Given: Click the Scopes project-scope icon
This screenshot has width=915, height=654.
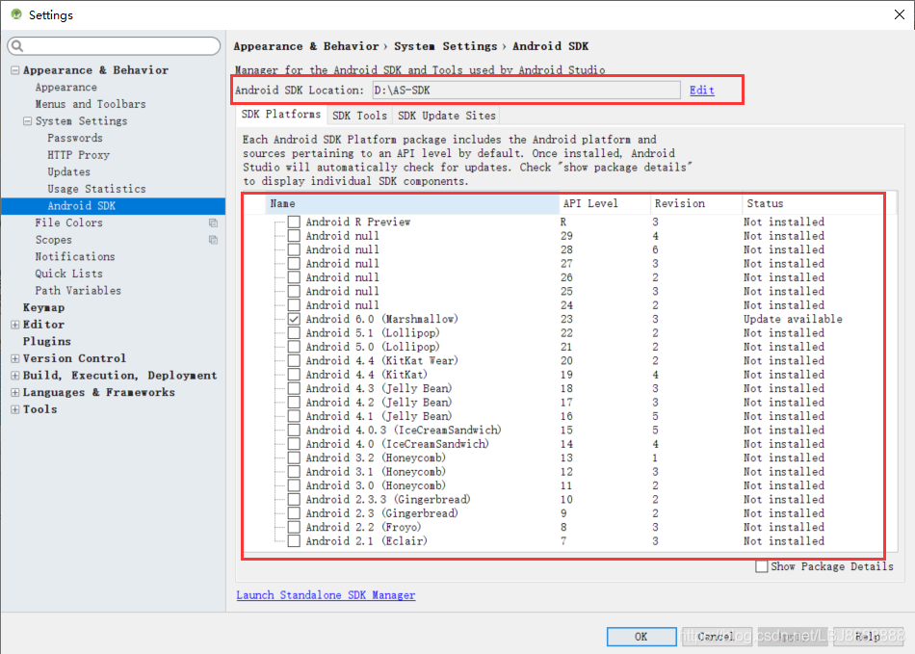Looking at the screenshot, I should pyautogui.click(x=213, y=240).
